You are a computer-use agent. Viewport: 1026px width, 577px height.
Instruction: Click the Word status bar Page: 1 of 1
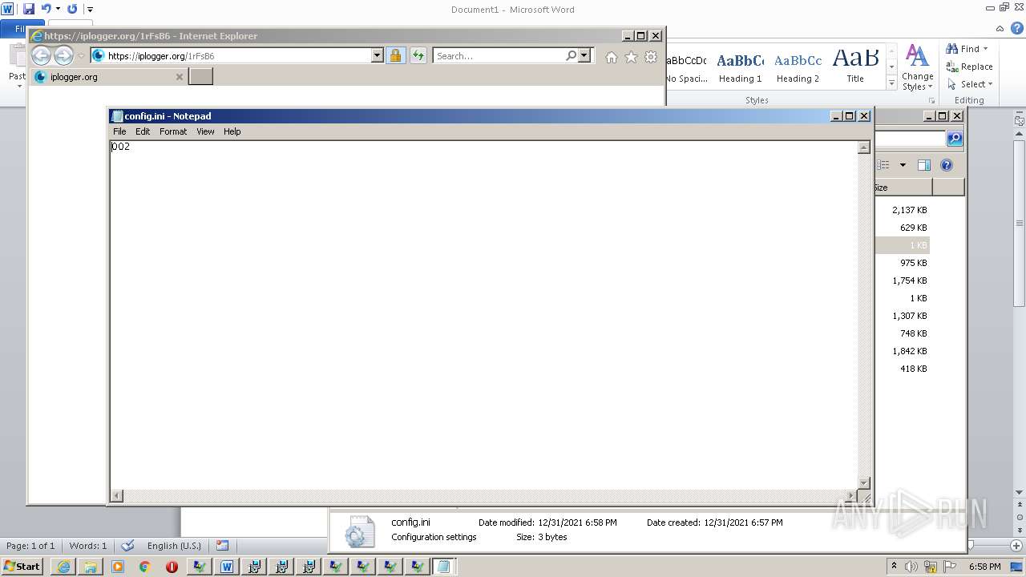point(30,546)
